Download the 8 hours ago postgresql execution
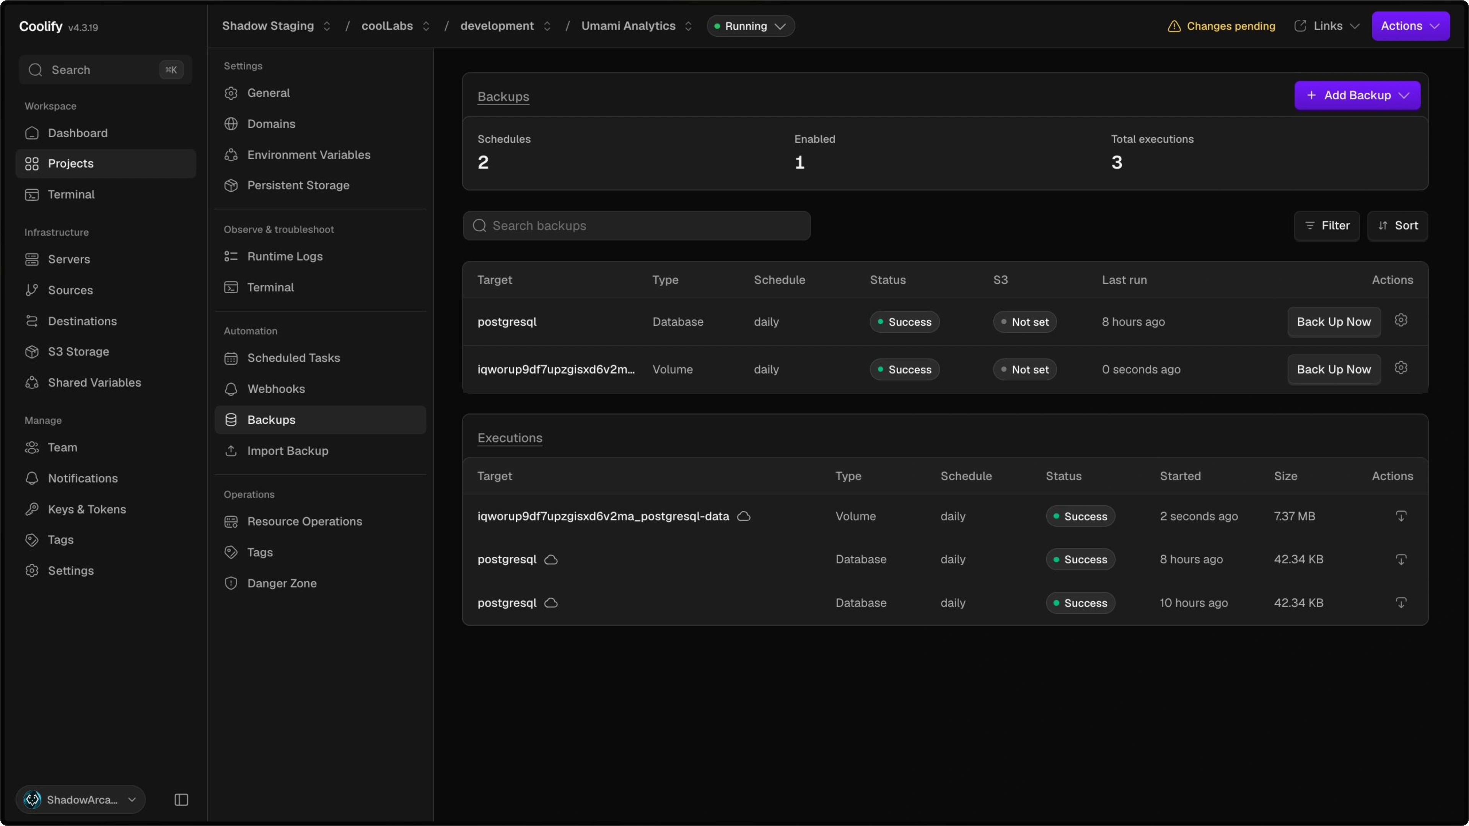The image size is (1469, 826). 1401,560
